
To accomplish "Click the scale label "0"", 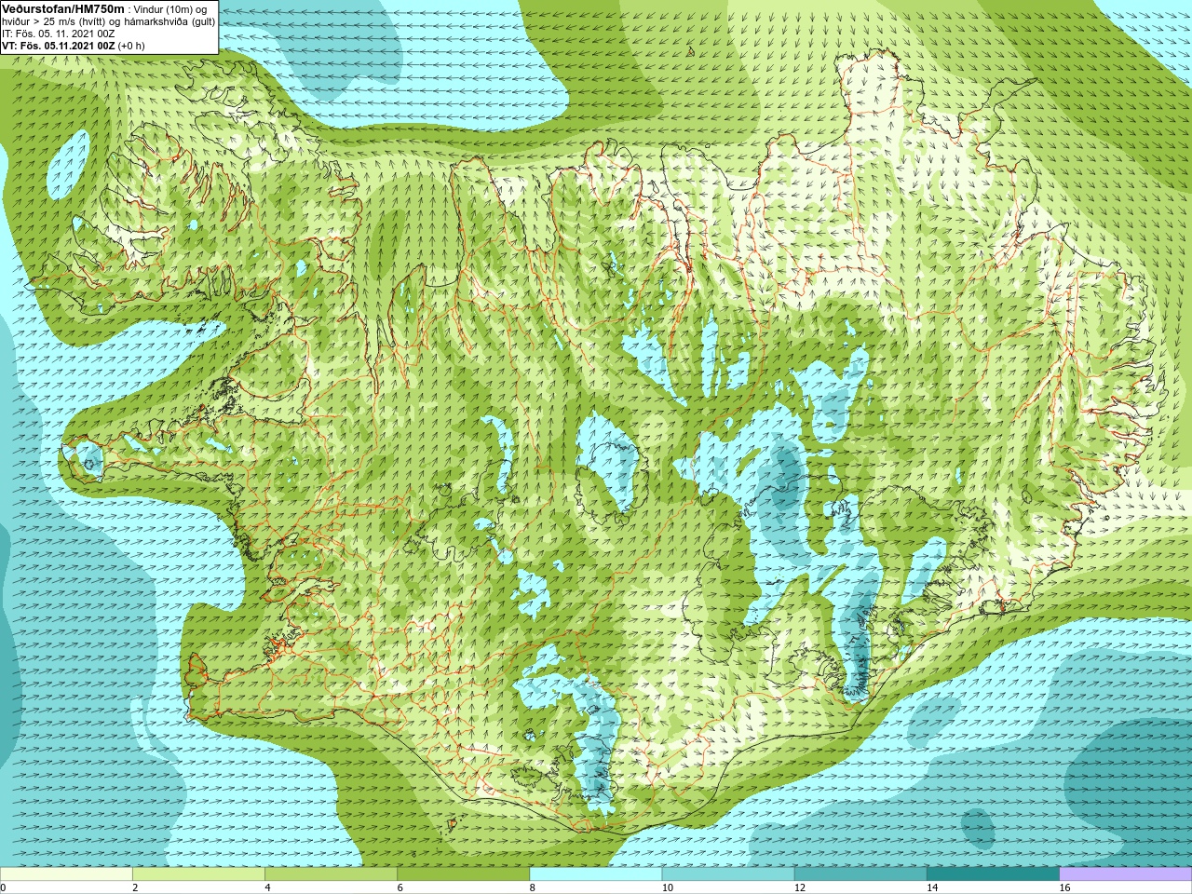I will click(x=4, y=887).
